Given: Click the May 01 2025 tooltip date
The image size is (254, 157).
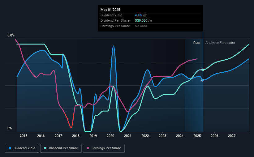Looking at the screenshot, I should tap(110, 10).
